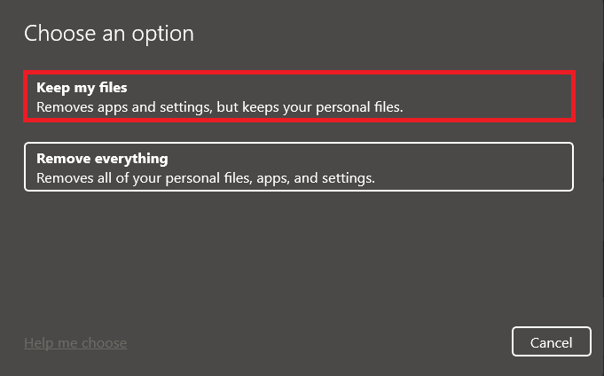Screen dimensions: 604x376
Task: Dismiss the reset dialog with Cancel
Action: 551,342
